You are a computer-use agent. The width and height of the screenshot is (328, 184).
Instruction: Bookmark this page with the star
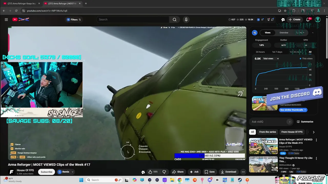[x=285, y=11]
